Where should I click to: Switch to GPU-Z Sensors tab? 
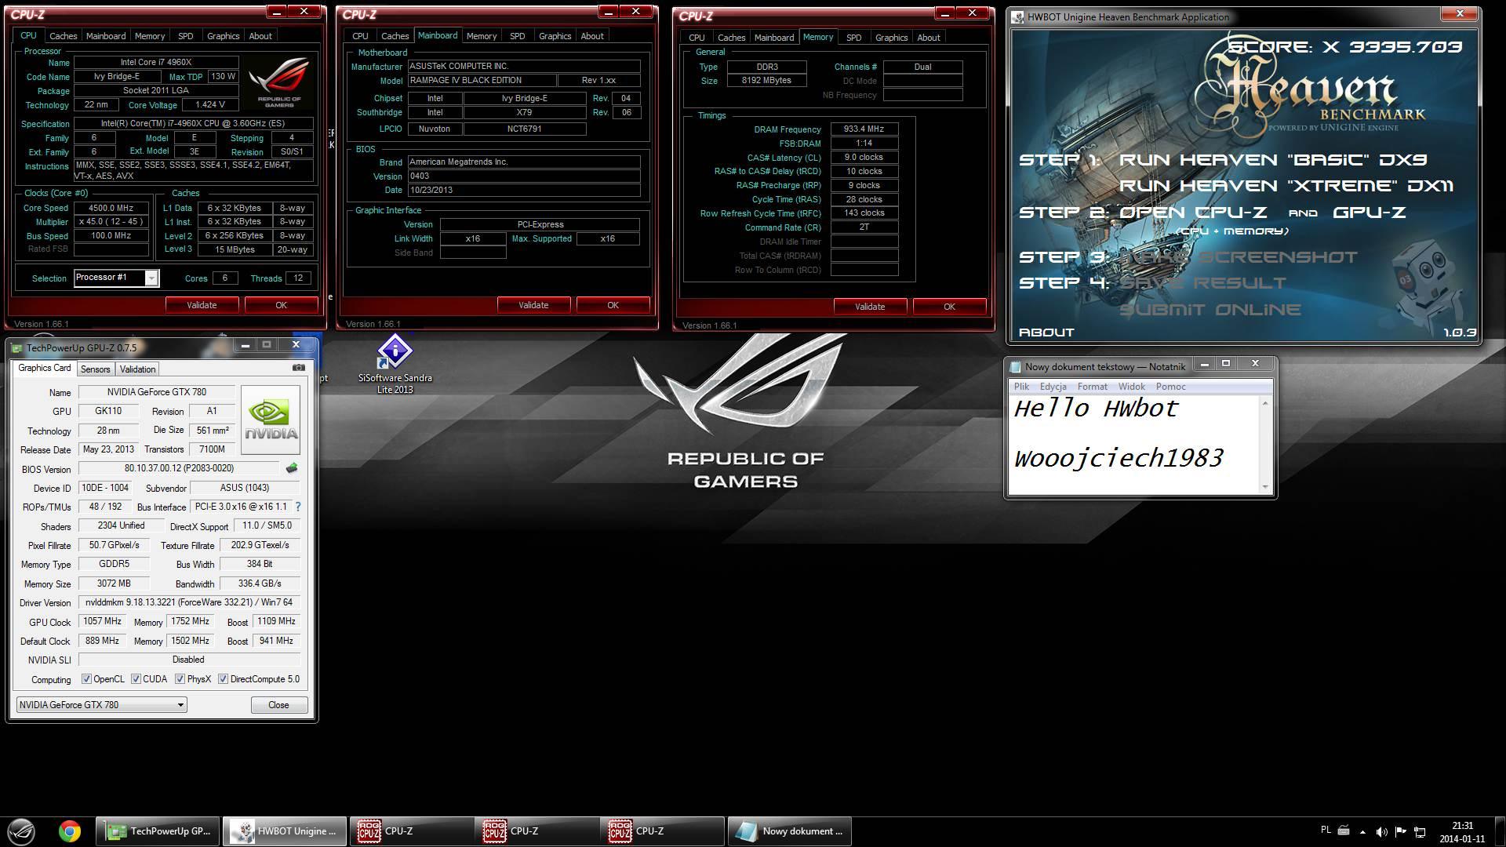click(95, 369)
